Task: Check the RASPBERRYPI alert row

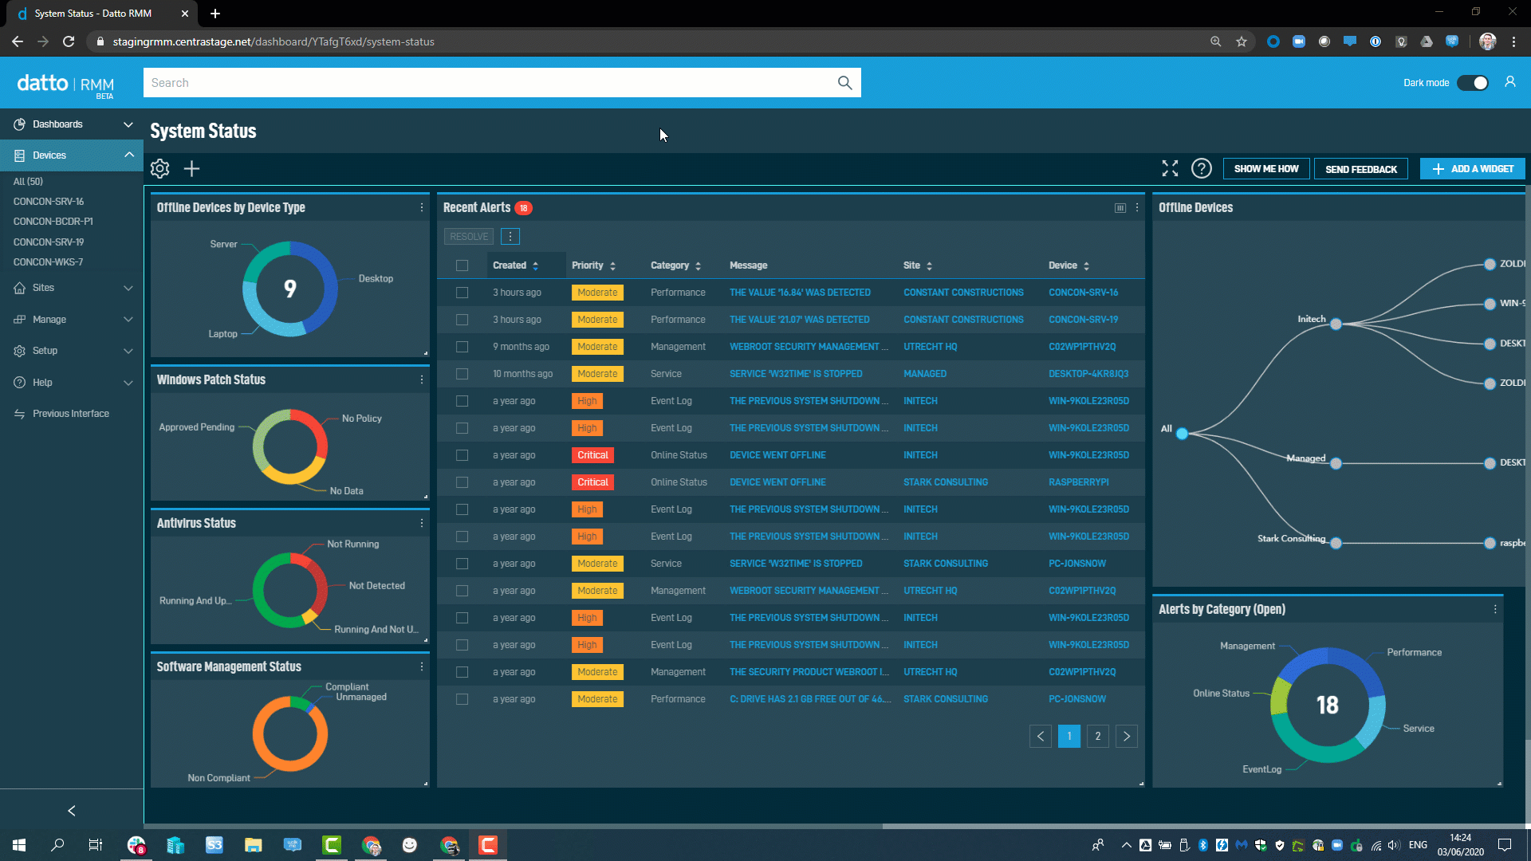Action: (x=462, y=482)
